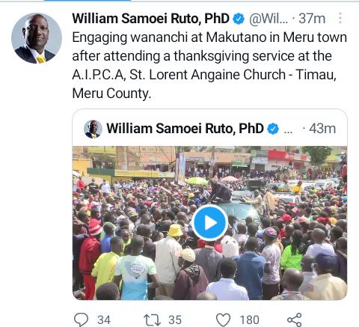Open the 37m timestamp link
This screenshot has width=359, height=327.
312,19
